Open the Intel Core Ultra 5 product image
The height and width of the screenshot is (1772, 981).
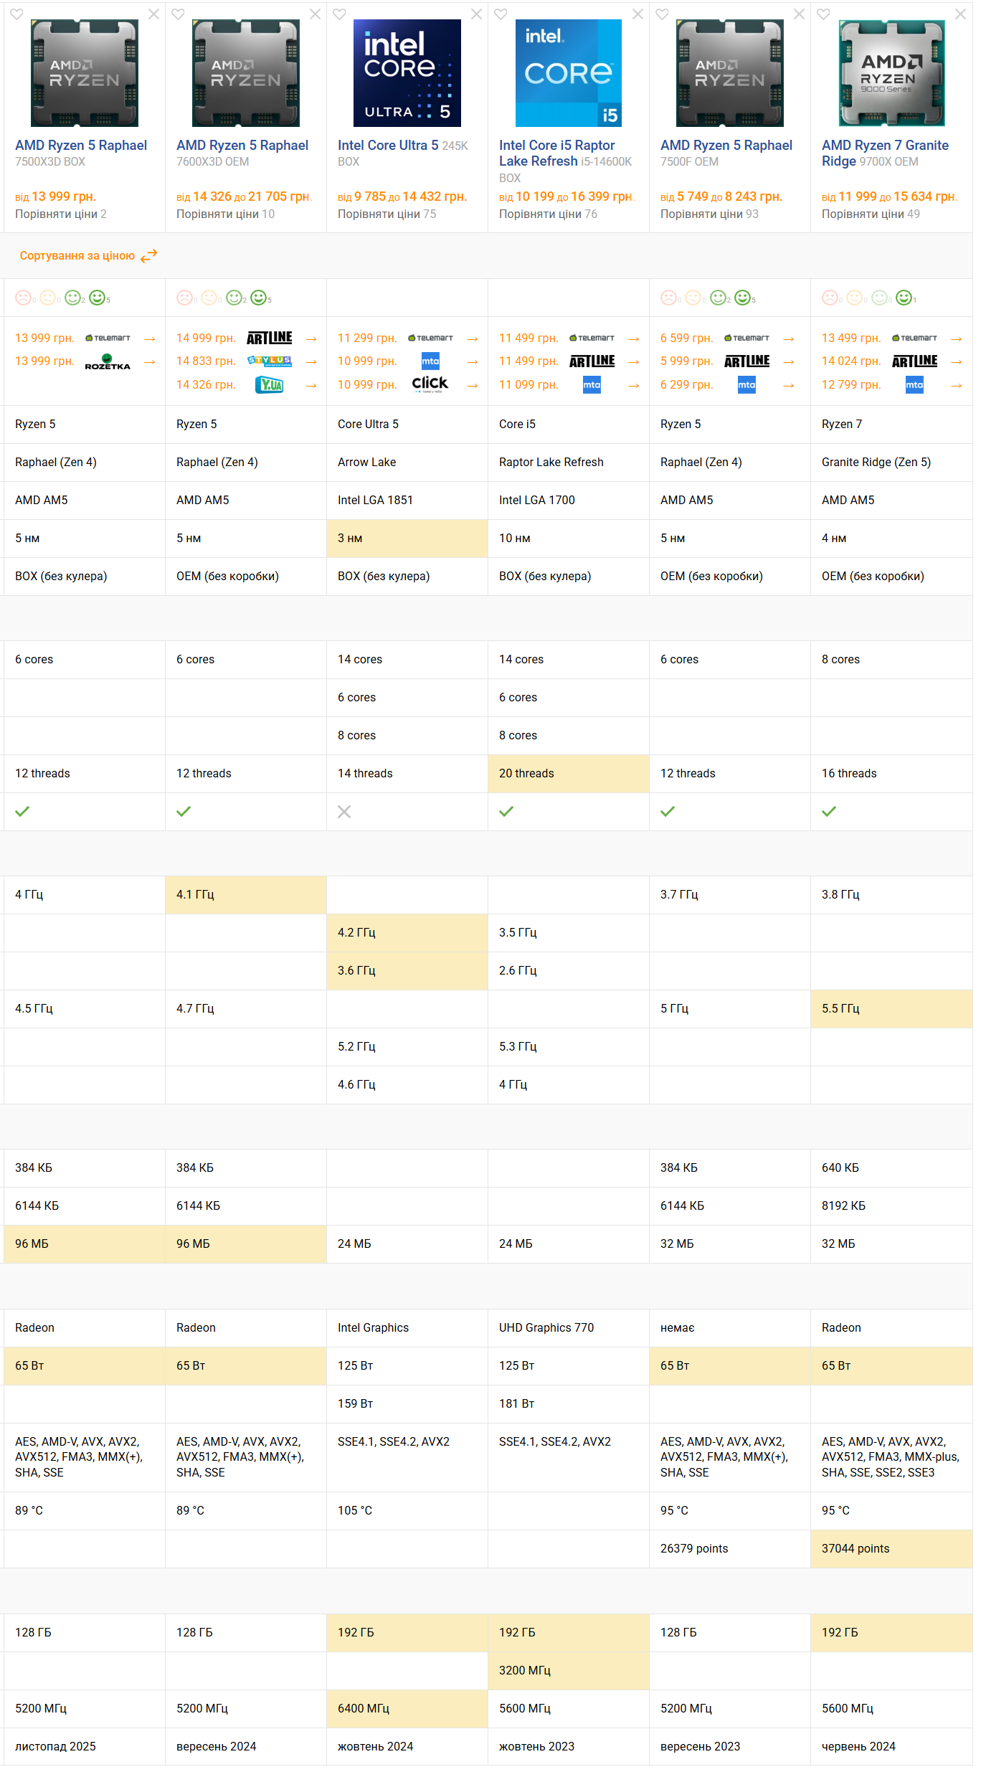[x=407, y=73]
